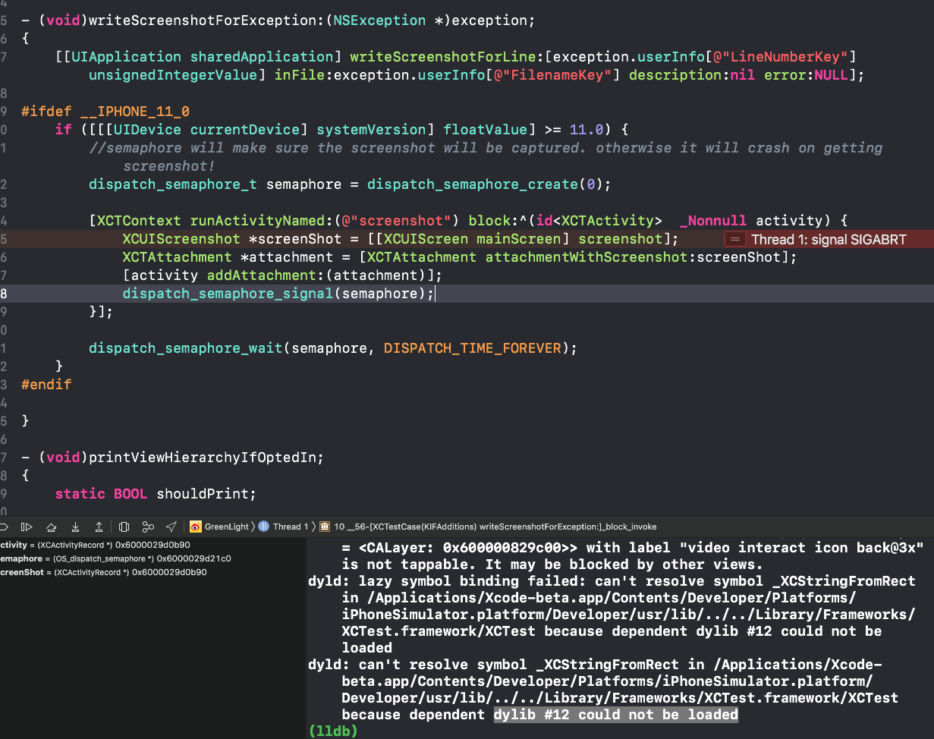
Task: Click the Thread 1: signal SIGABRT annotation
Action: (x=827, y=239)
